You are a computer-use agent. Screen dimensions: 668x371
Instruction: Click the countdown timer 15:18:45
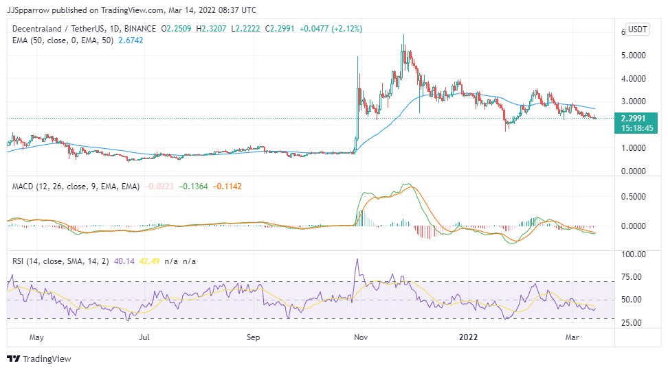pyautogui.click(x=637, y=128)
